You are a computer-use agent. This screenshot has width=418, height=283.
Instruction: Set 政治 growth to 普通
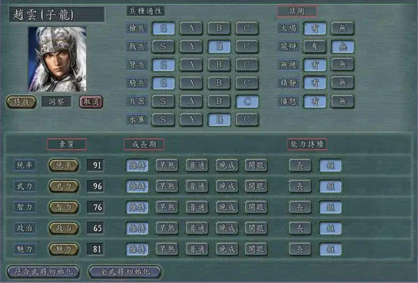(x=197, y=228)
